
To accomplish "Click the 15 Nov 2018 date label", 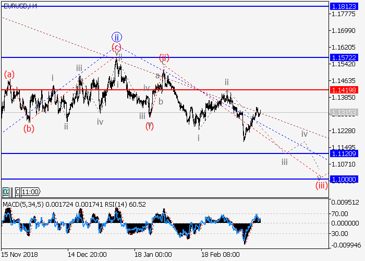I will [20, 256].
